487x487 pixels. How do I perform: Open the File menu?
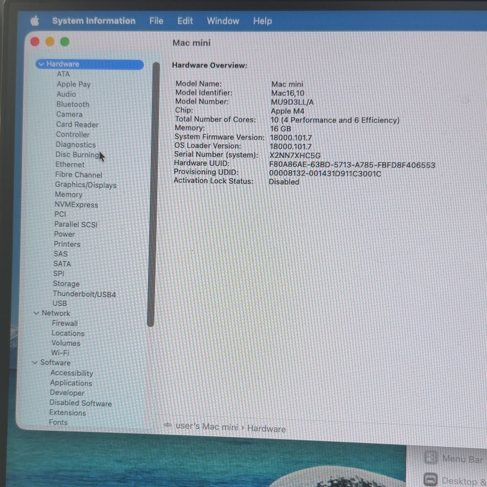[x=156, y=21]
